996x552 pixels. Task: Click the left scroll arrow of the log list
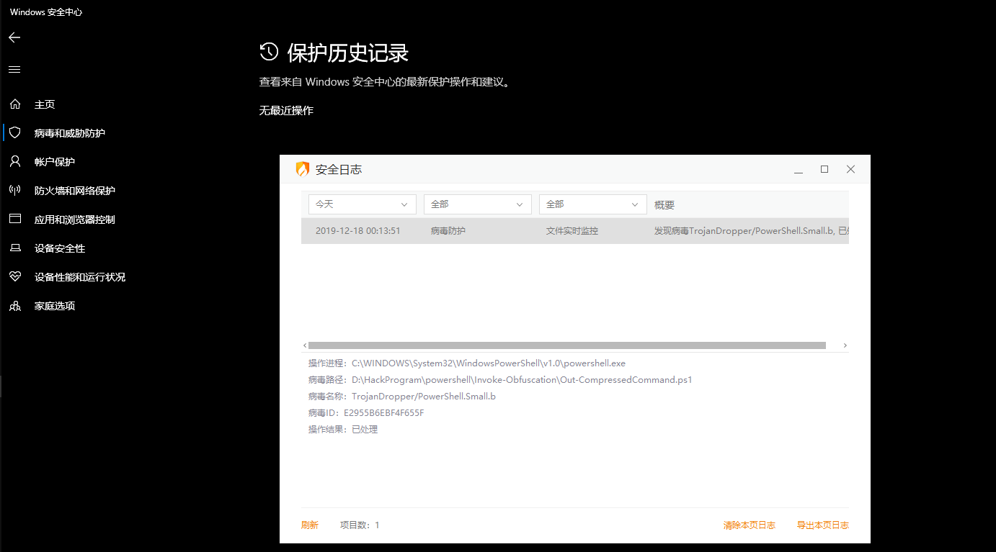point(305,345)
